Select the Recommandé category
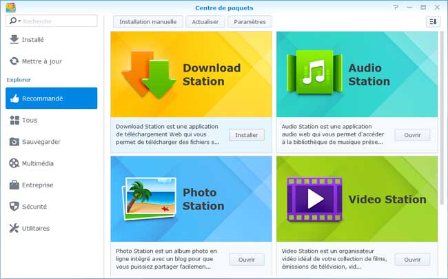 52,99
